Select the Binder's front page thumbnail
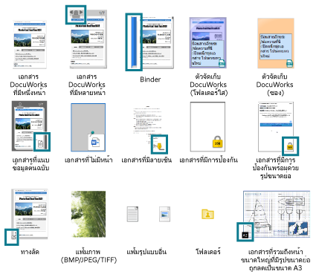 click(x=157, y=42)
